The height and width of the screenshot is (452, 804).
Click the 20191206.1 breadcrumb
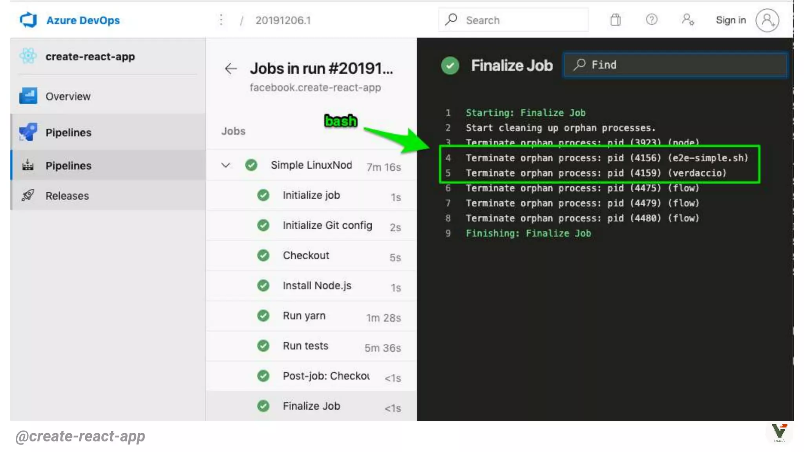(x=283, y=20)
